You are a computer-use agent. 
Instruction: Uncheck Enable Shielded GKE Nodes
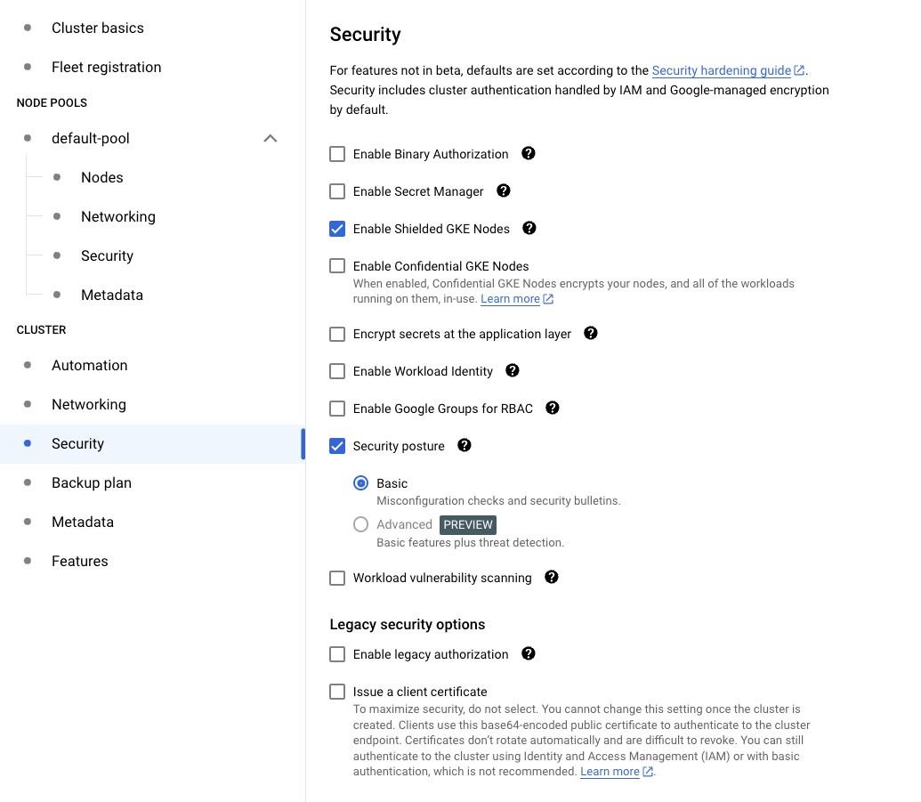pyautogui.click(x=337, y=229)
